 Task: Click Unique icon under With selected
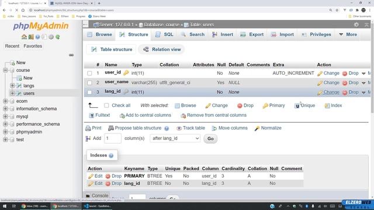click(x=297, y=106)
